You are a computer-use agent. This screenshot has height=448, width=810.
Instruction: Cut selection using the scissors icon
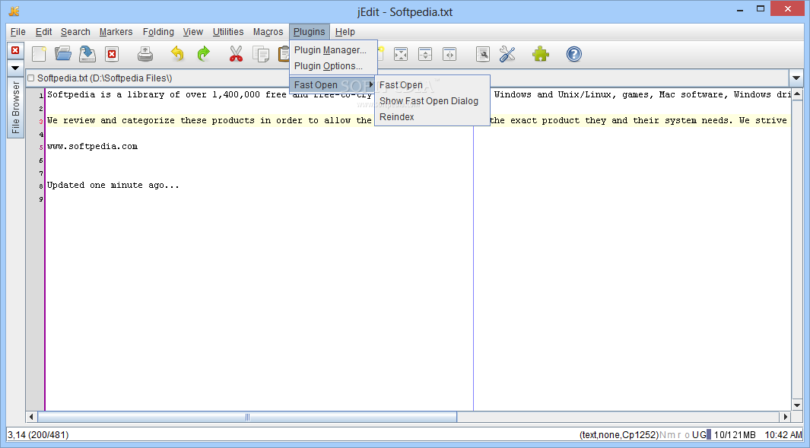[236, 54]
